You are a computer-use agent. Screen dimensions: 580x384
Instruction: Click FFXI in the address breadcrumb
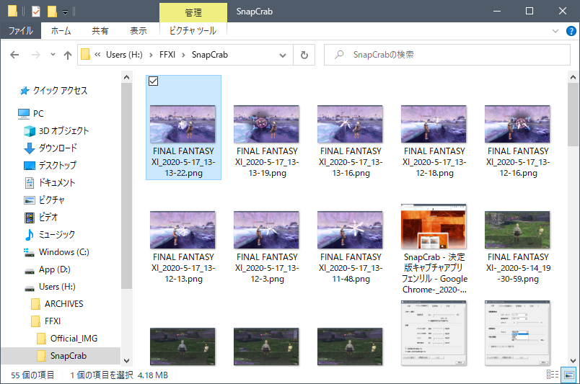tap(167, 55)
